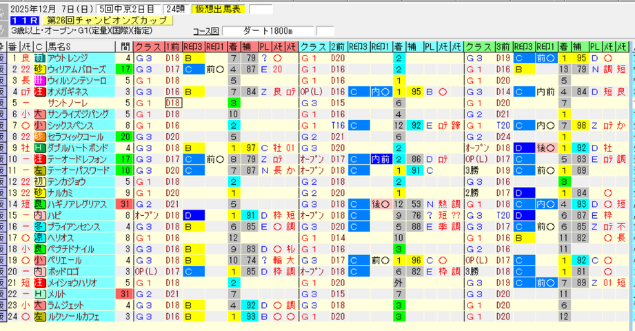Click the T16 cell in シックスペンス row
The height and width of the screenshot is (331, 635).
point(338,126)
